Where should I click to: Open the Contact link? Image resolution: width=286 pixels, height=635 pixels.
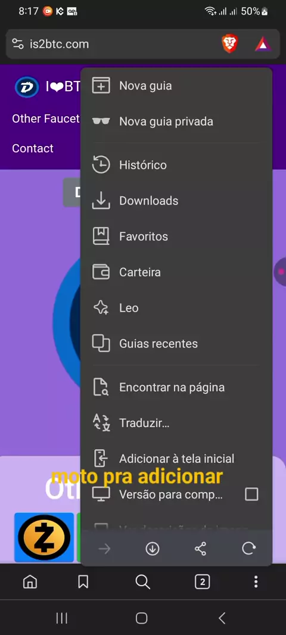coord(33,148)
